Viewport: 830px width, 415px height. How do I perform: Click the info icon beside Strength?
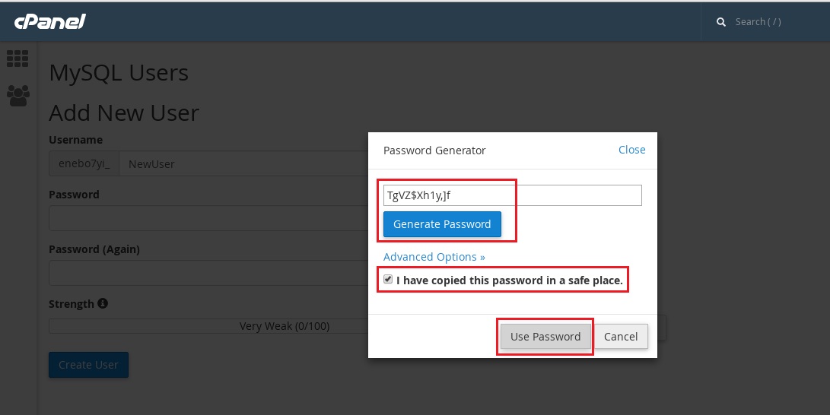point(103,303)
